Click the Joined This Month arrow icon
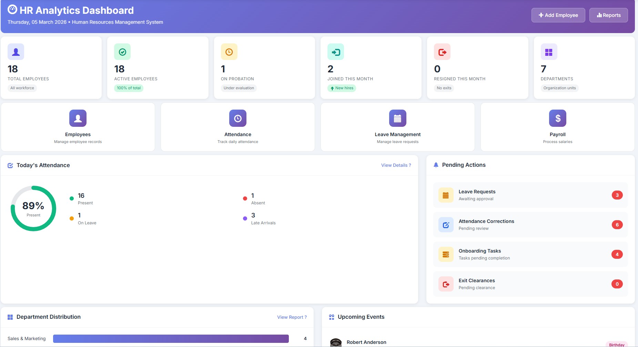 click(x=335, y=52)
